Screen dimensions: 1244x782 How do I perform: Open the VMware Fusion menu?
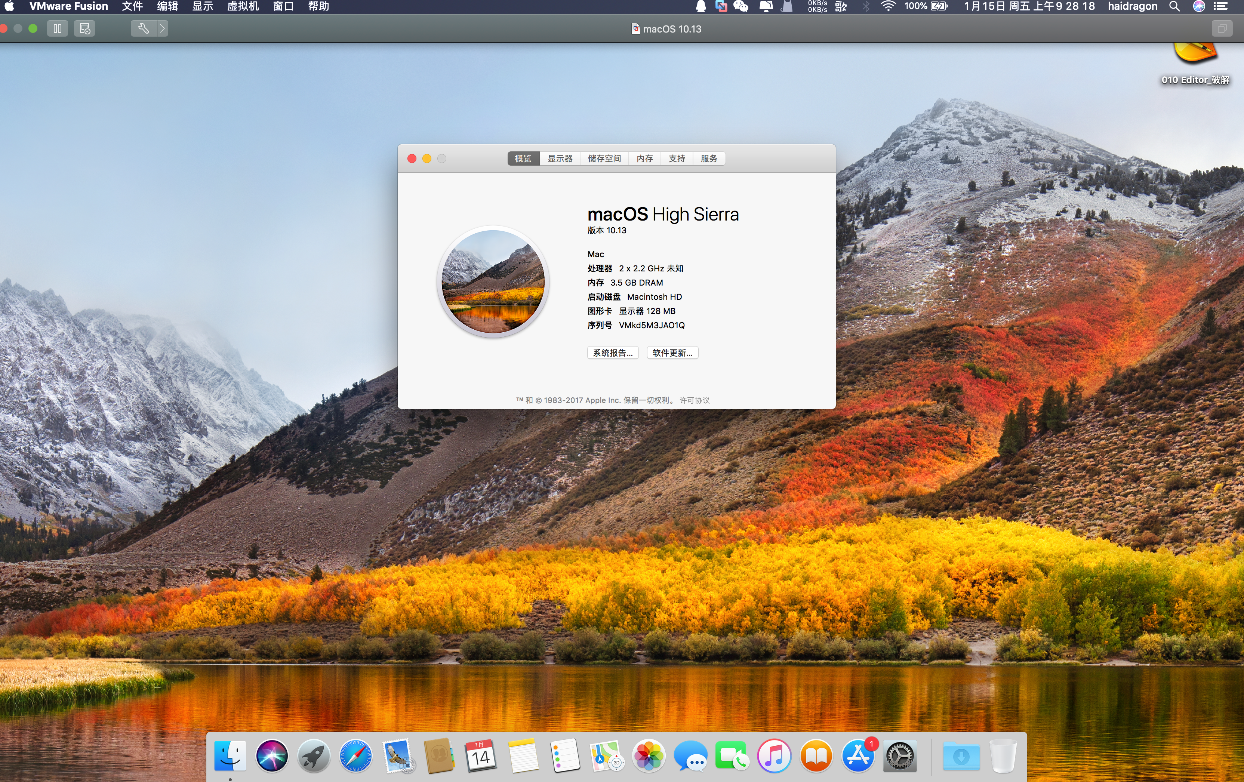(x=69, y=6)
